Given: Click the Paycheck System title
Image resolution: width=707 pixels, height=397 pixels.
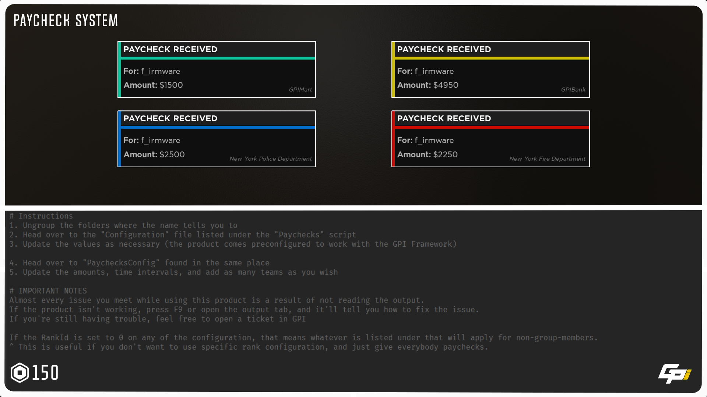Looking at the screenshot, I should click(x=66, y=21).
